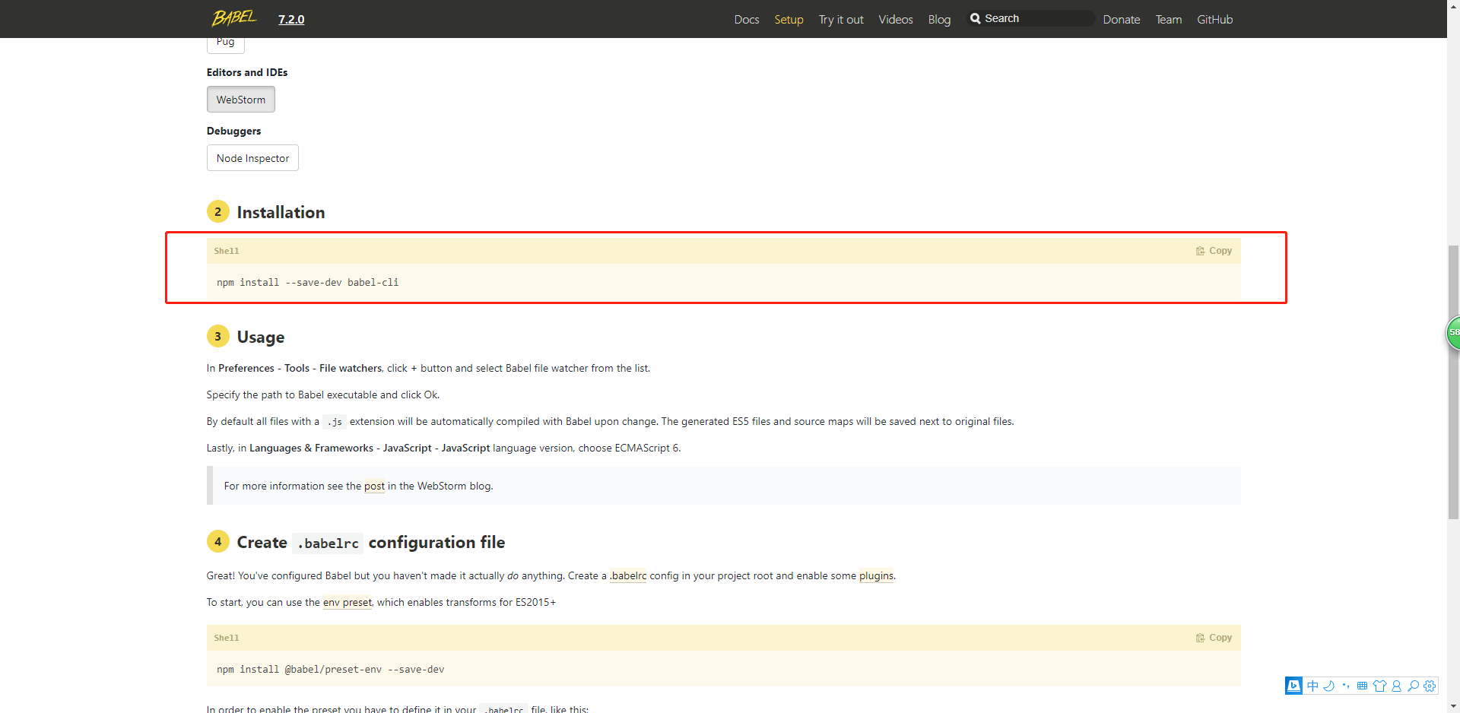The height and width of the screenshot is (713, 1460).
Task: Open the Try it out page
Action: [841, 20]
